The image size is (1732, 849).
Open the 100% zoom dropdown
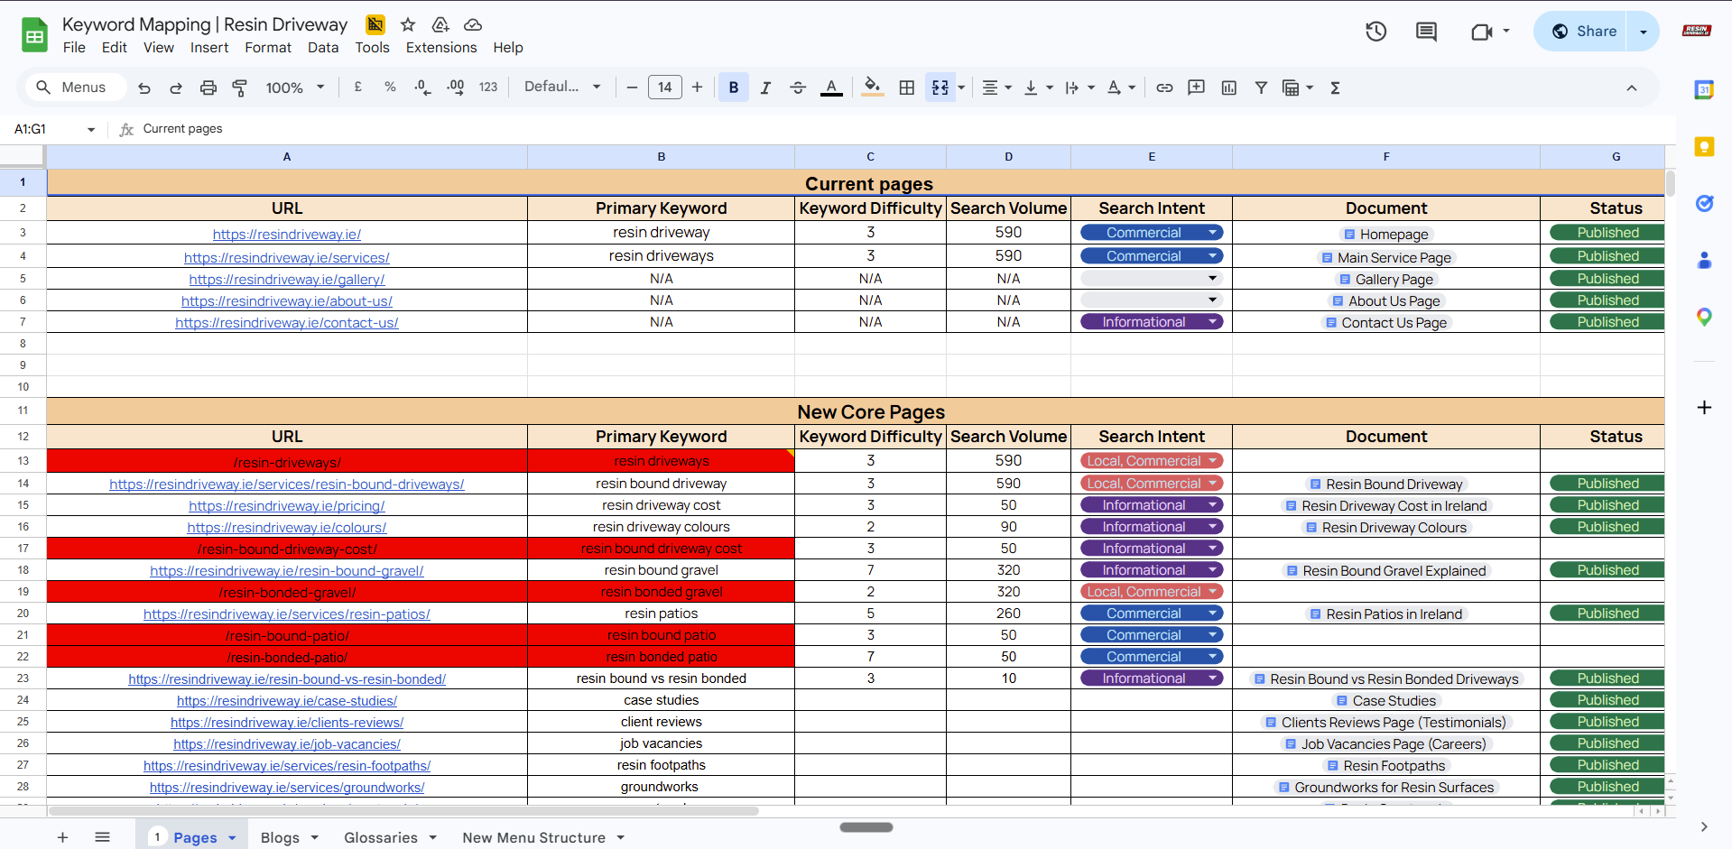tap(294, 88)
